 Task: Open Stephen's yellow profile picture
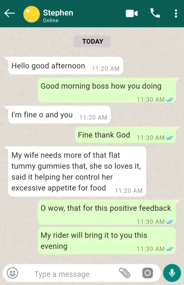32,14
